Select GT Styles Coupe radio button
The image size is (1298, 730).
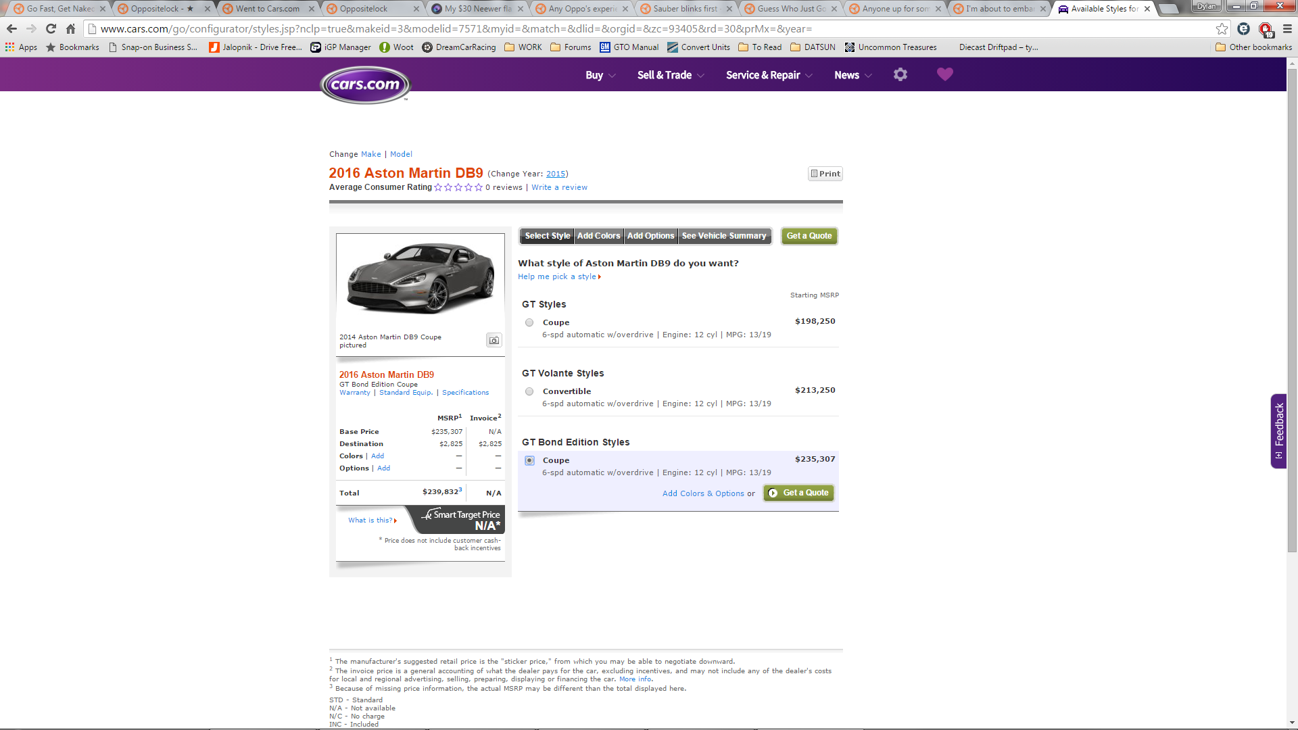coord(529,322)
